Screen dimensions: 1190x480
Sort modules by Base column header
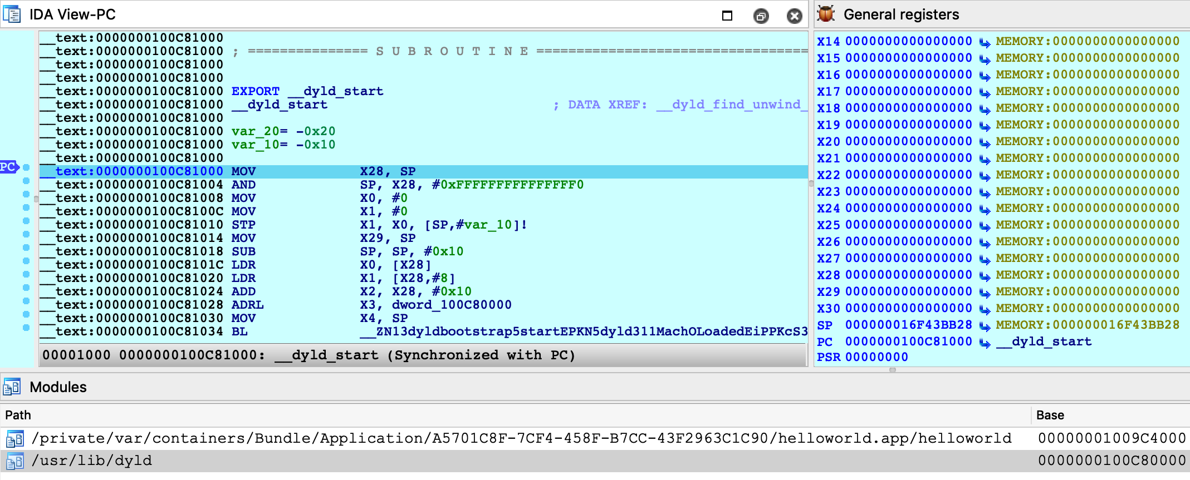pos(1050,415)
